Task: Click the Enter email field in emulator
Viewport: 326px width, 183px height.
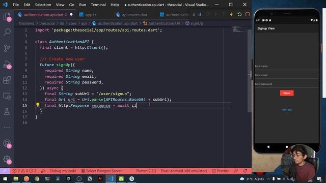Action: (287, 75)
